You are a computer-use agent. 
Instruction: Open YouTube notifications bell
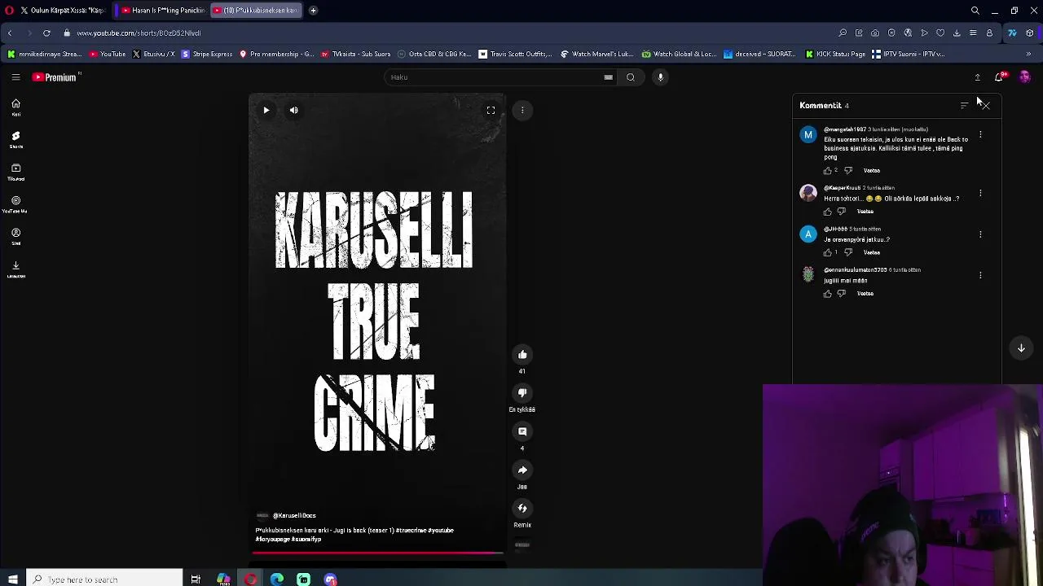click(999, 77)
